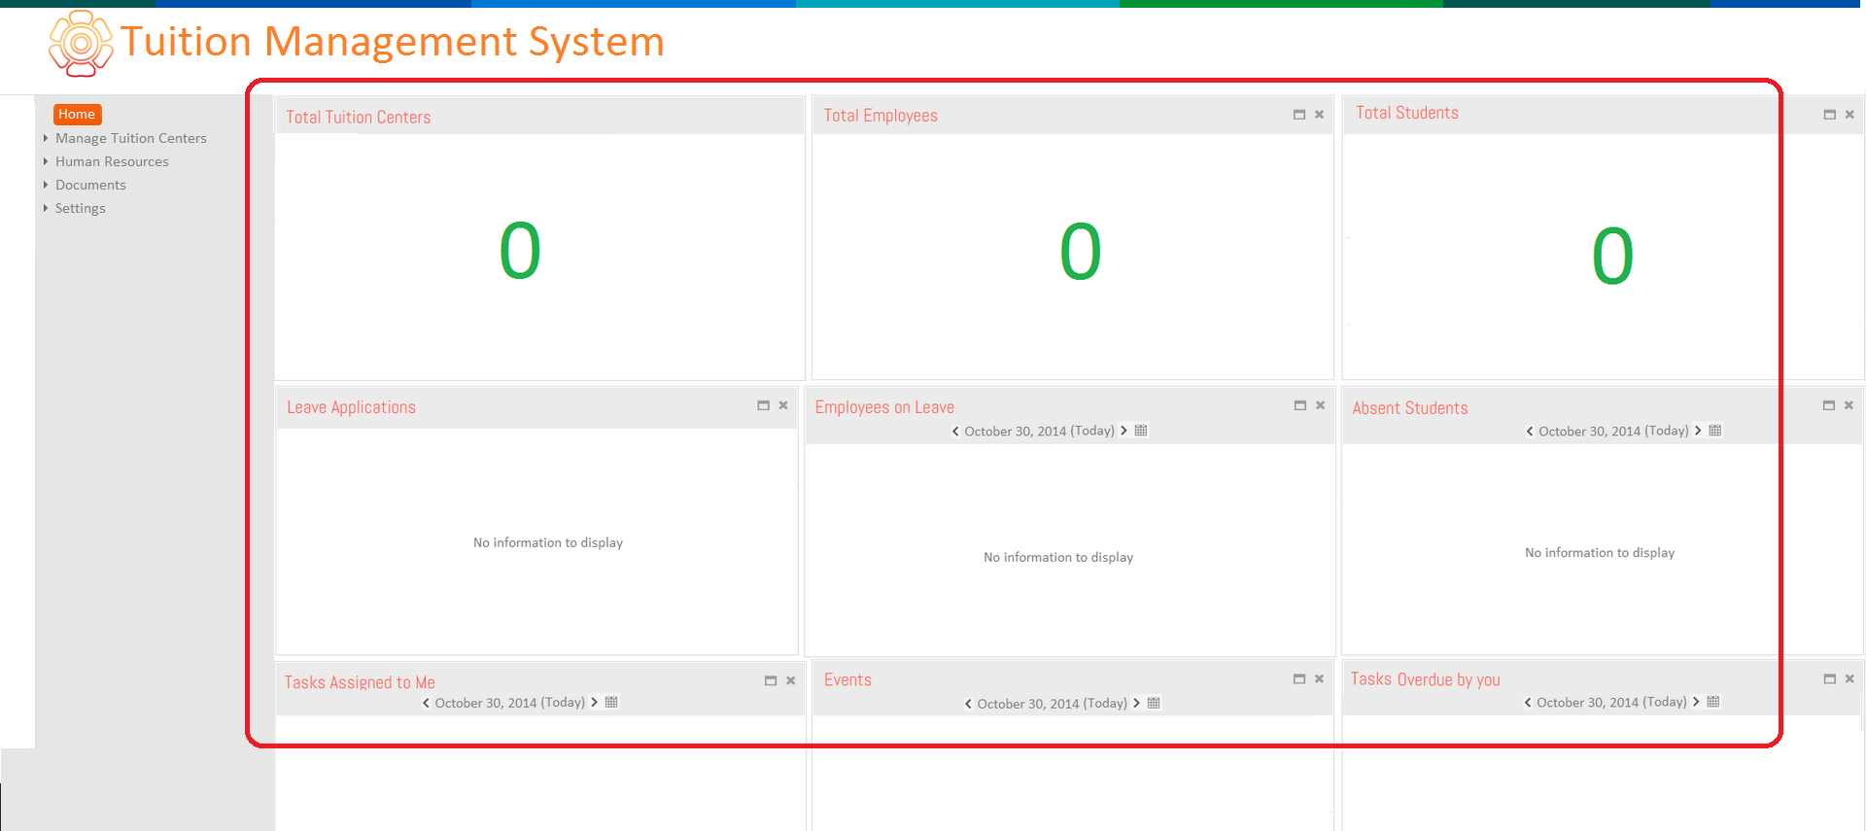Open calendar picker in Tasks Overdue by you
The width and height of the screenshot is (1866, 831).
(x=1713, y=702)
